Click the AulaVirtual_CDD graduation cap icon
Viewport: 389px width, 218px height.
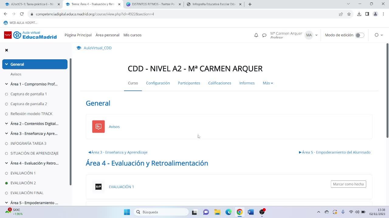(x=79, y=48)
